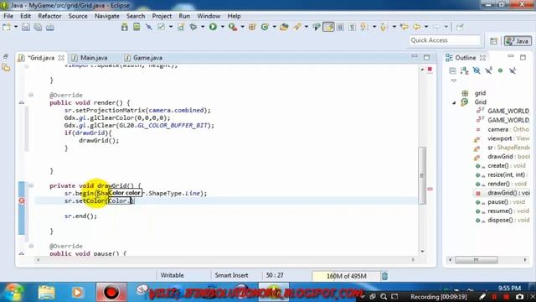Click the Outline horizontal scrollbar thumb
This screenshot has width=536, height=302.
[x=477, y=260]
